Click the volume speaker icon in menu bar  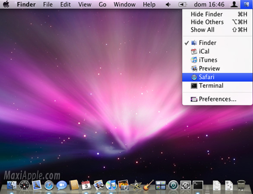point(168,4)
